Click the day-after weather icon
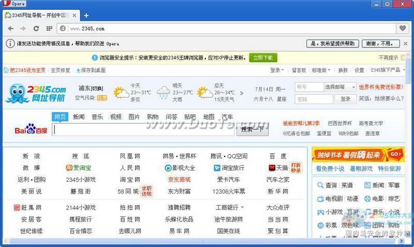 (x=204, y=93)
